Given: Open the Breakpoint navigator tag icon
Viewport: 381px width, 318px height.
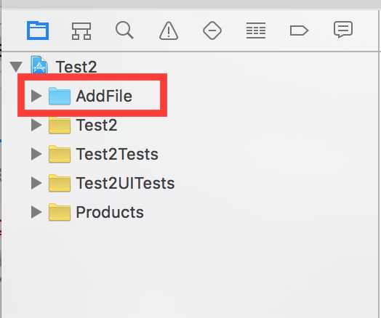Looking at the screenshot, I should 299,30.
